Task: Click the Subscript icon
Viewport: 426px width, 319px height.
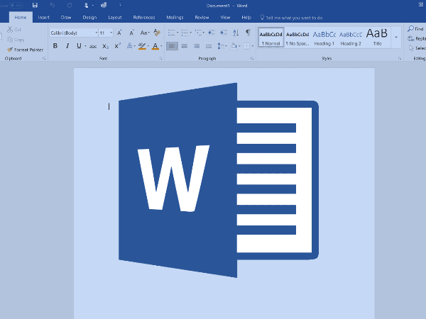Action: (105, 46)
